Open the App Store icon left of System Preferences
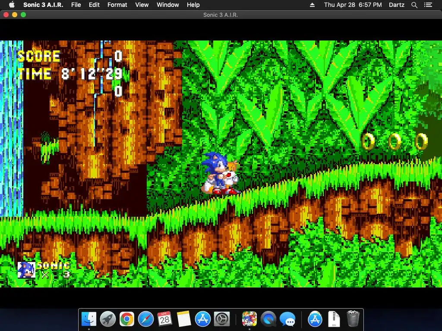 click(203, 319)
